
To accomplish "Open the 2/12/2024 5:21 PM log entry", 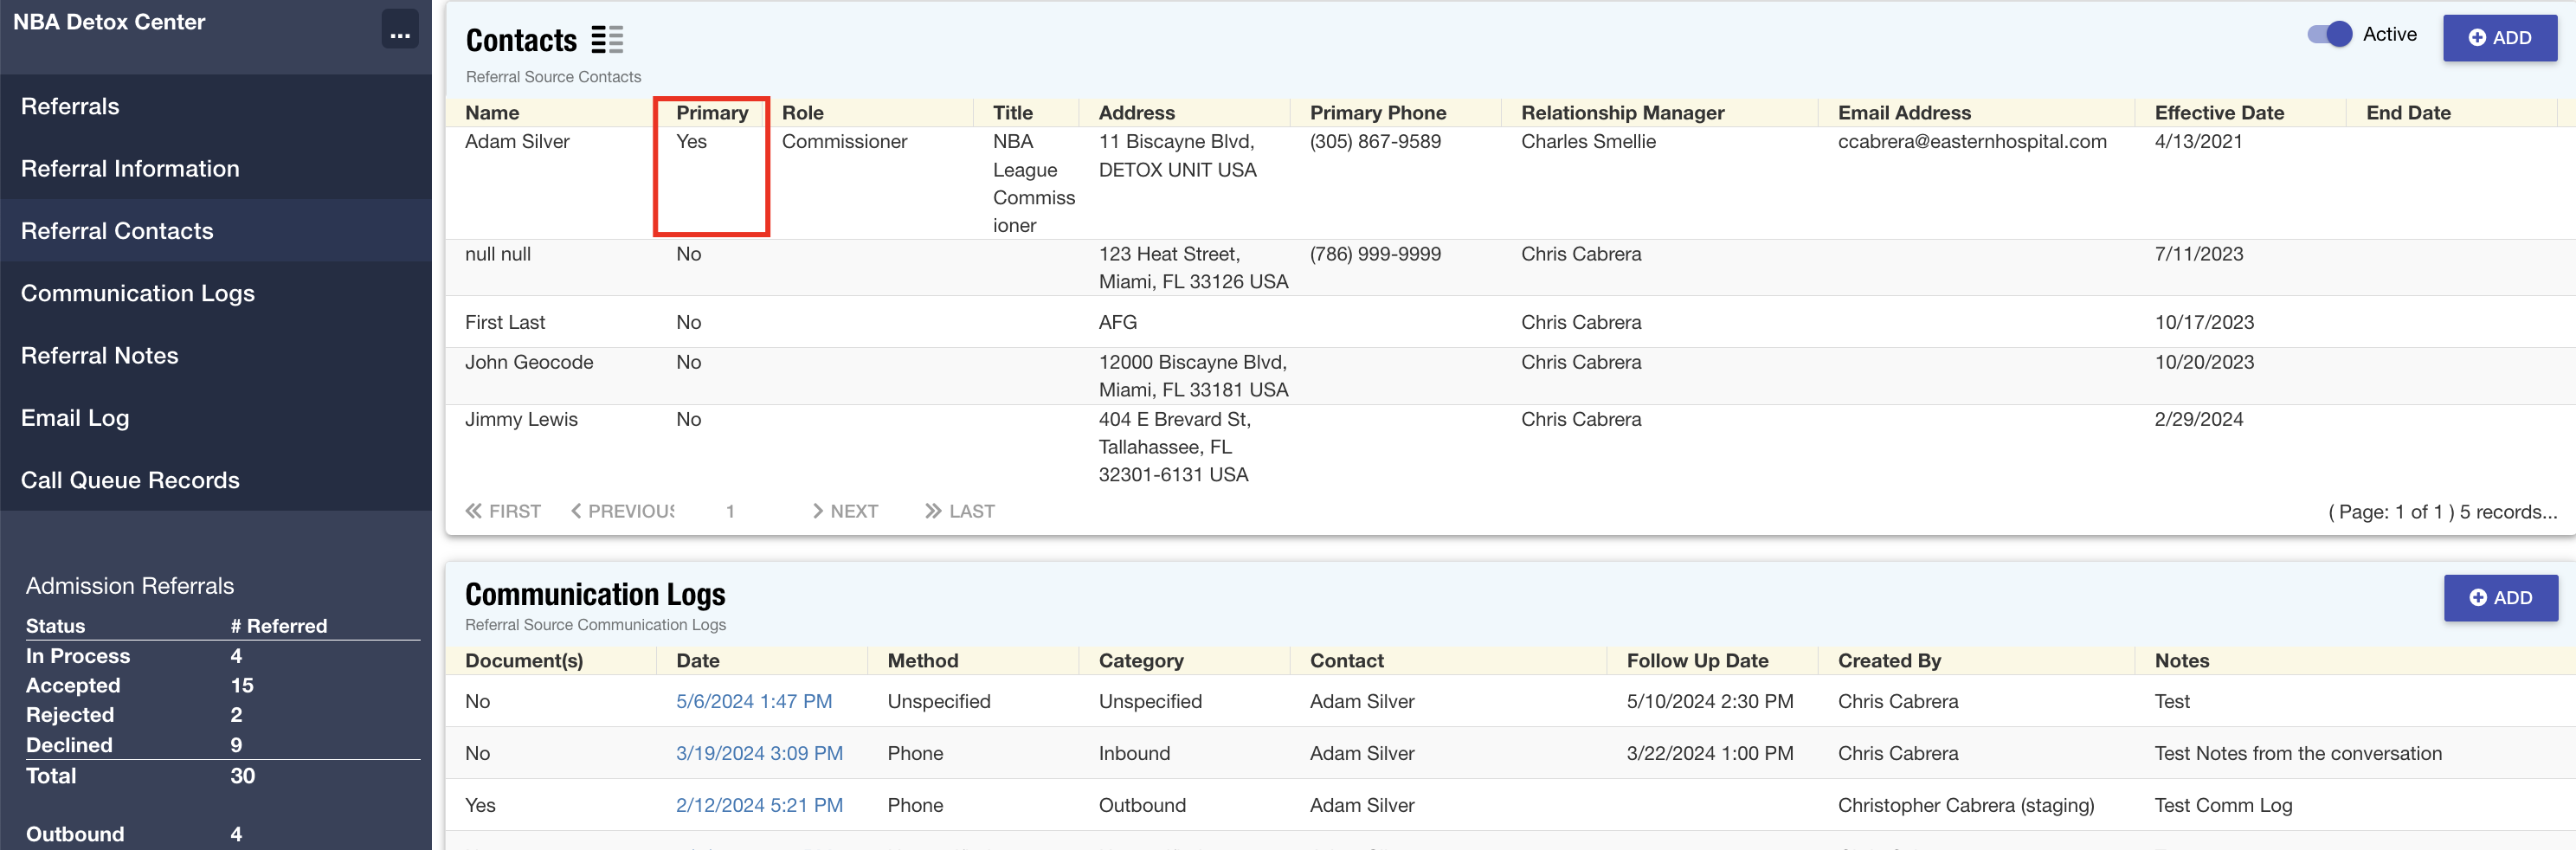I will [759, 805].
